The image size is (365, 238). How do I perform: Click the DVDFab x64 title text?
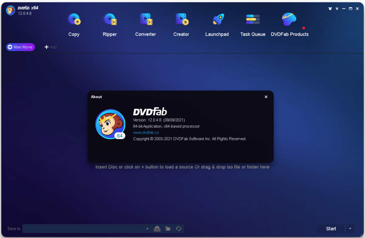click(28, 8)
